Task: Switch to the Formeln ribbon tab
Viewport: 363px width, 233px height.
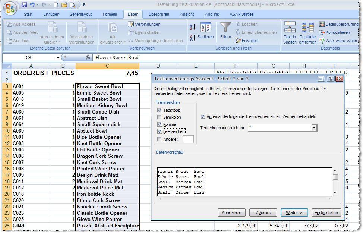Action: (x=110, y=14)
